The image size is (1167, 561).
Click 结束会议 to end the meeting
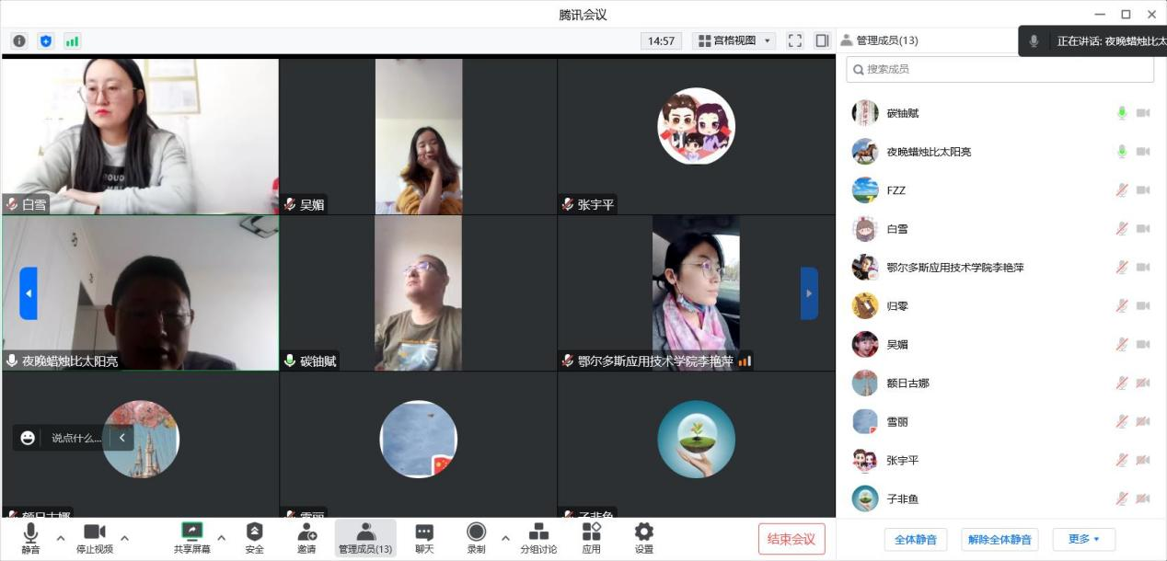point(791,539)
